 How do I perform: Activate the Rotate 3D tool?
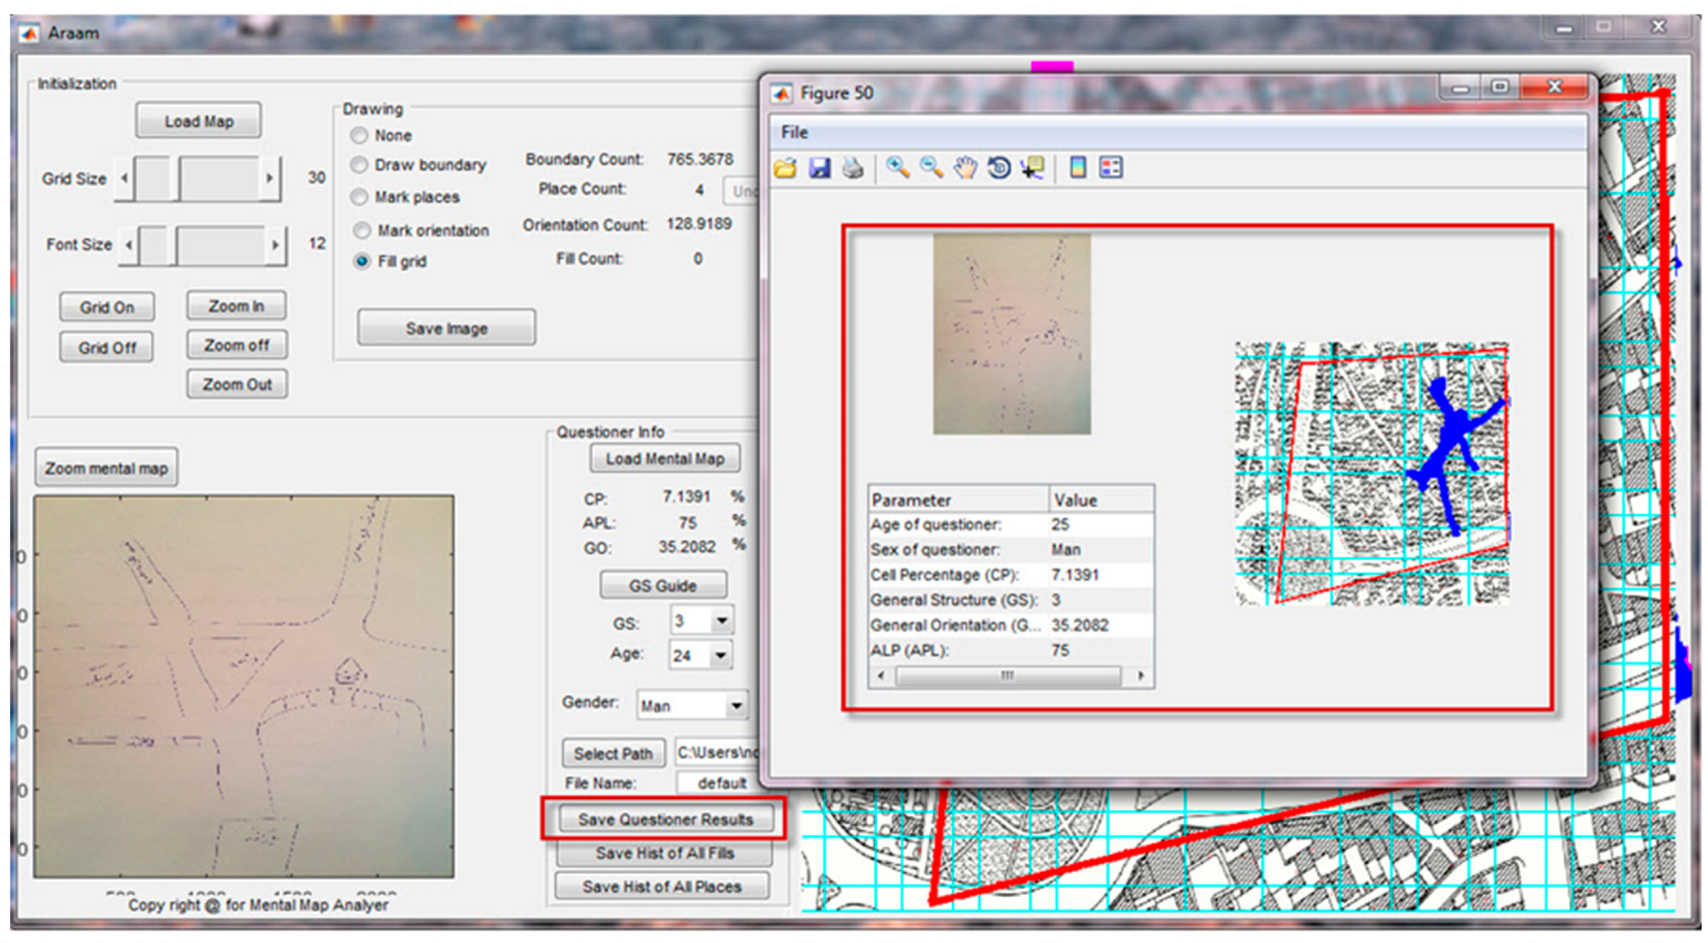point(999,168)
